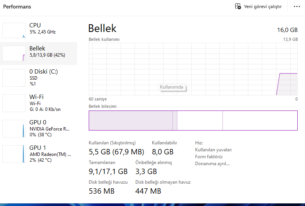Click the standby segment of memory composition bar
Viewport: 305px width, 206px height.
click(200, 121)
